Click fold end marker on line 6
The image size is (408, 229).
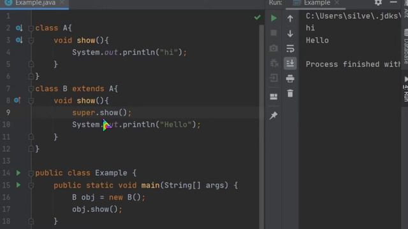[x=31, y=76]
